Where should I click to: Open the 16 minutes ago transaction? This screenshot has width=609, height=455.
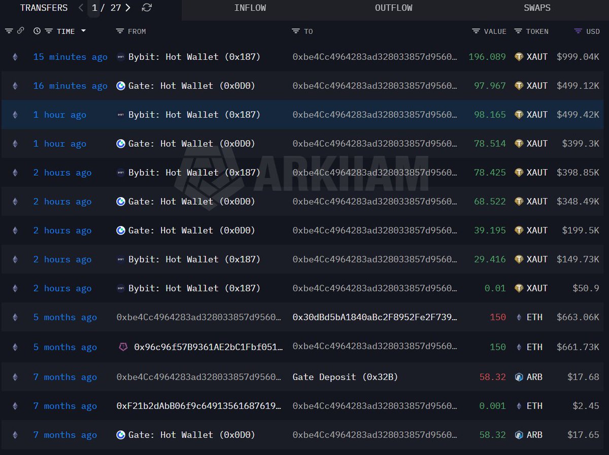click(x=70, y=86)
